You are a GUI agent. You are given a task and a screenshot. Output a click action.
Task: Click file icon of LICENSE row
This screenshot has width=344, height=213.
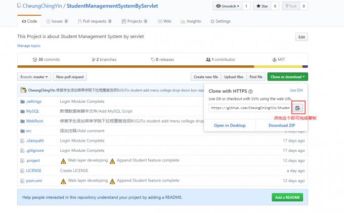[x=22, y=171]
